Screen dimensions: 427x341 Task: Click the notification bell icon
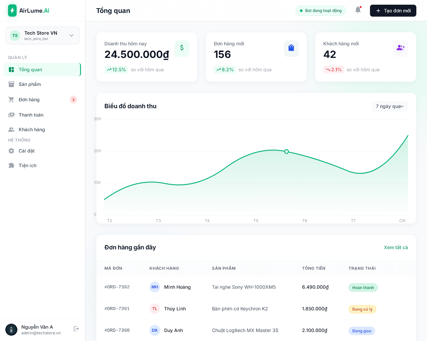[358, 10]
